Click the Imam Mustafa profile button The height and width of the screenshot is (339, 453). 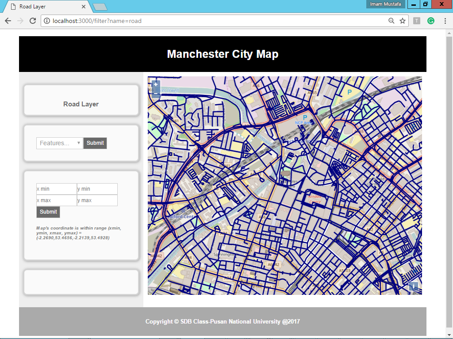[x=385, y=4]
